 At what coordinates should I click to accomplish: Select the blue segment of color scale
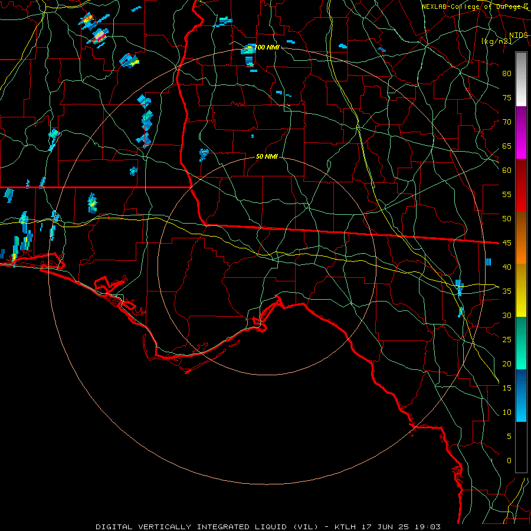point(521,395)
